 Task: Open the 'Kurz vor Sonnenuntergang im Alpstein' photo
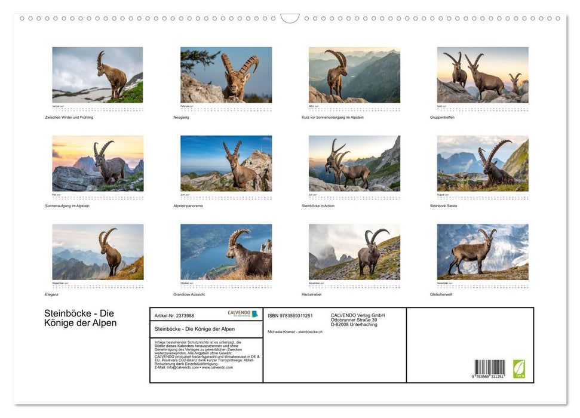pos(354,75)
